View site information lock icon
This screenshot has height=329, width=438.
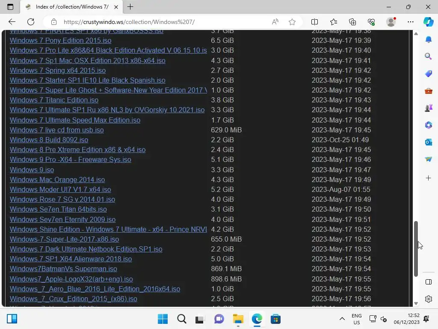tap(54, 22)
